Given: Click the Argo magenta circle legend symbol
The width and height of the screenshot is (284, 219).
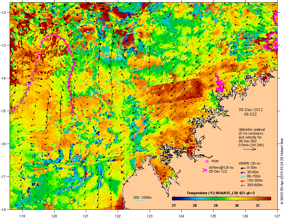Looking at the screenshot, I should click(x=207, y=161).
